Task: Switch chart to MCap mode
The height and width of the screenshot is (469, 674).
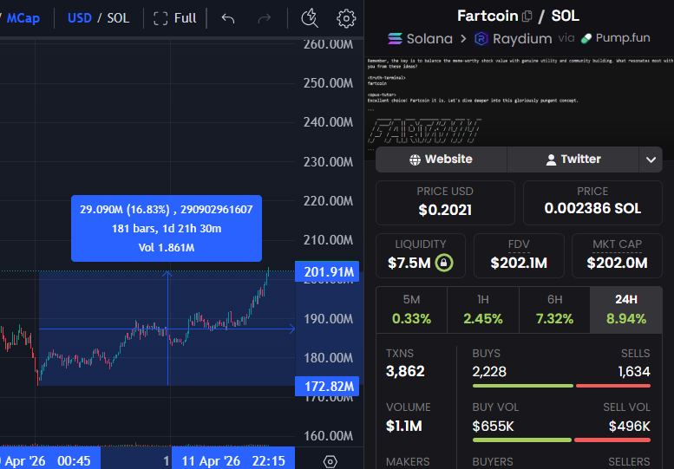Action: 23,18
